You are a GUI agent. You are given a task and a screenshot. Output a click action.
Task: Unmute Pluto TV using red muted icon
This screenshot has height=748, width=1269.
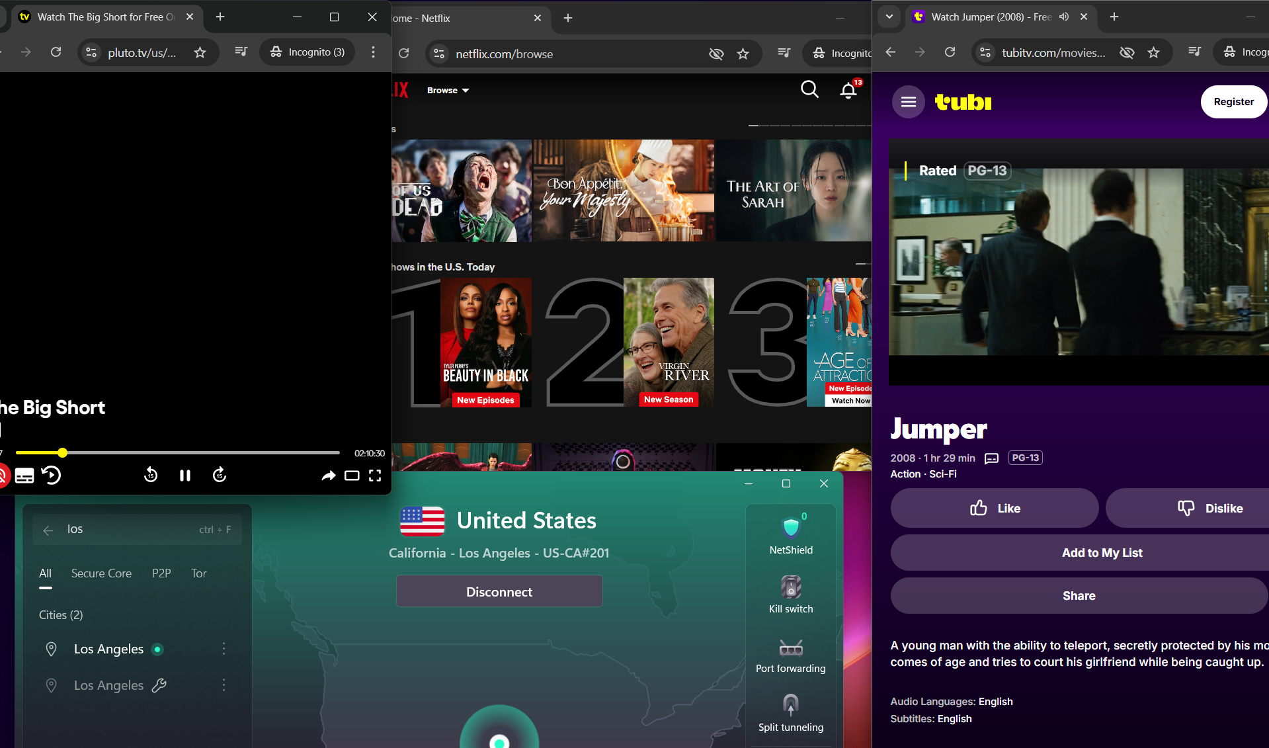click(2, 476)
